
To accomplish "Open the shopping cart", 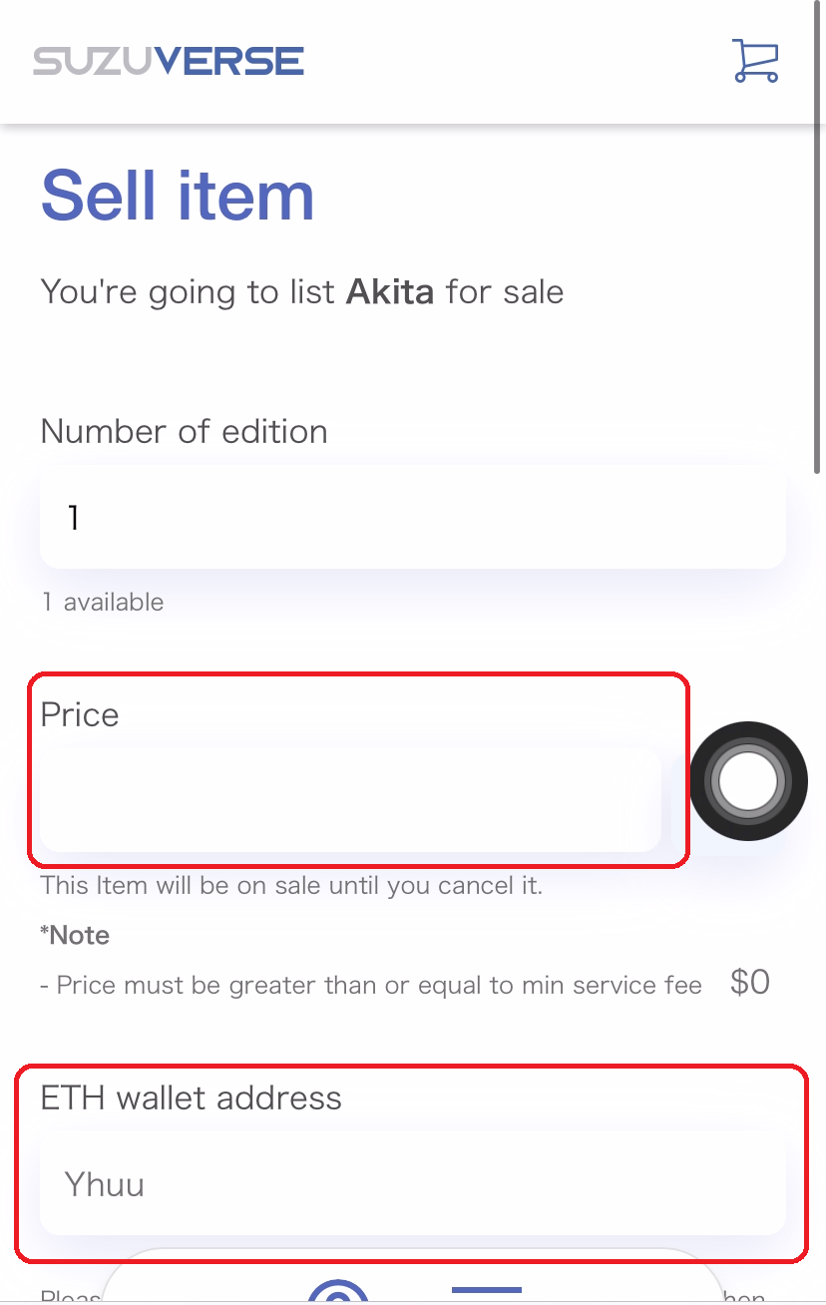I will pyautogui.click(x=754, y=61).
